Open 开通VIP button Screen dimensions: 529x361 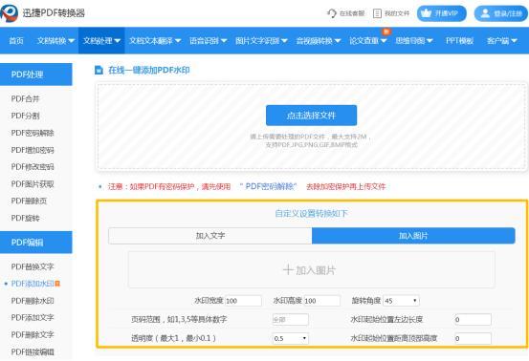pyautogui.click(x=442, y=13)
